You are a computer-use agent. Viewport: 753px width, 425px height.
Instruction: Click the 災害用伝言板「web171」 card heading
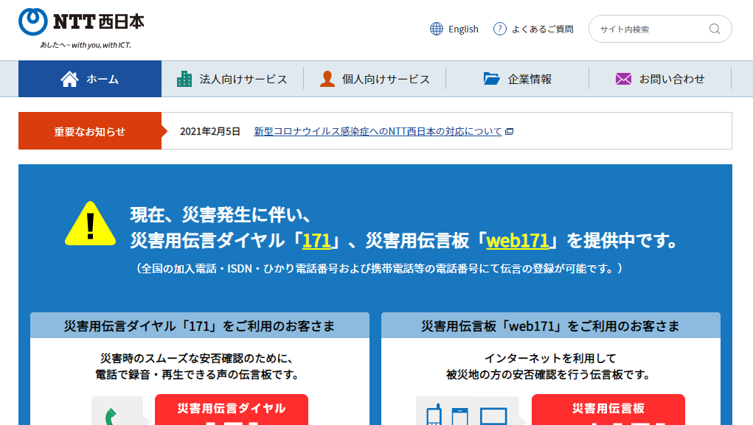(551, 326)
